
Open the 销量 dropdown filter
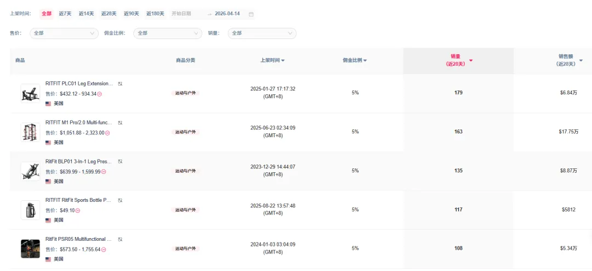[x=262, y=33]
